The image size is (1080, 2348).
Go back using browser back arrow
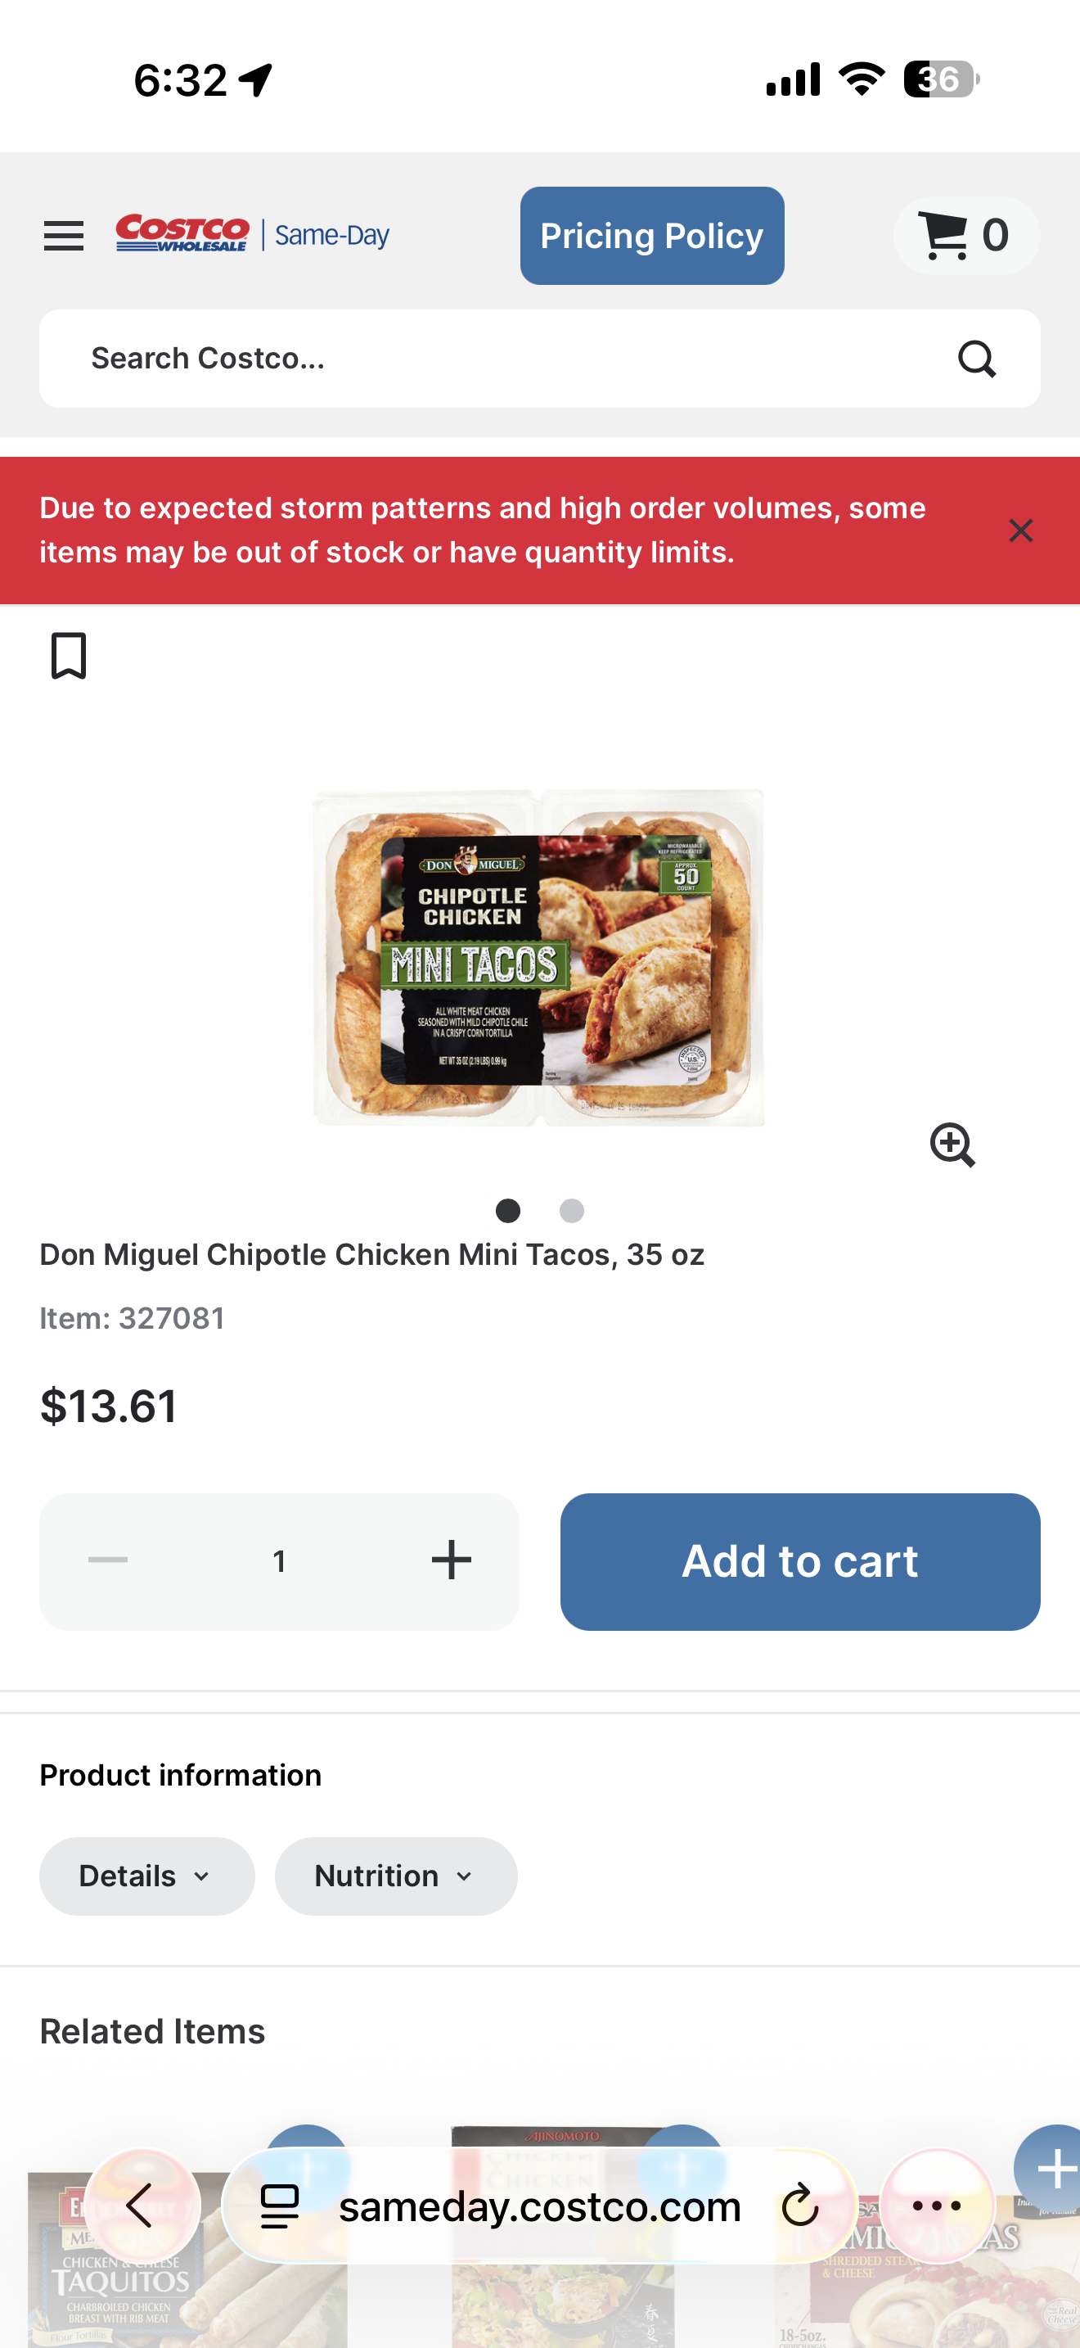point(142,2206)
